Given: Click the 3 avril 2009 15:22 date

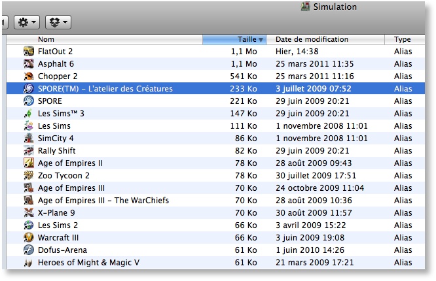Looking at the screenshot, I should point(310,225).
